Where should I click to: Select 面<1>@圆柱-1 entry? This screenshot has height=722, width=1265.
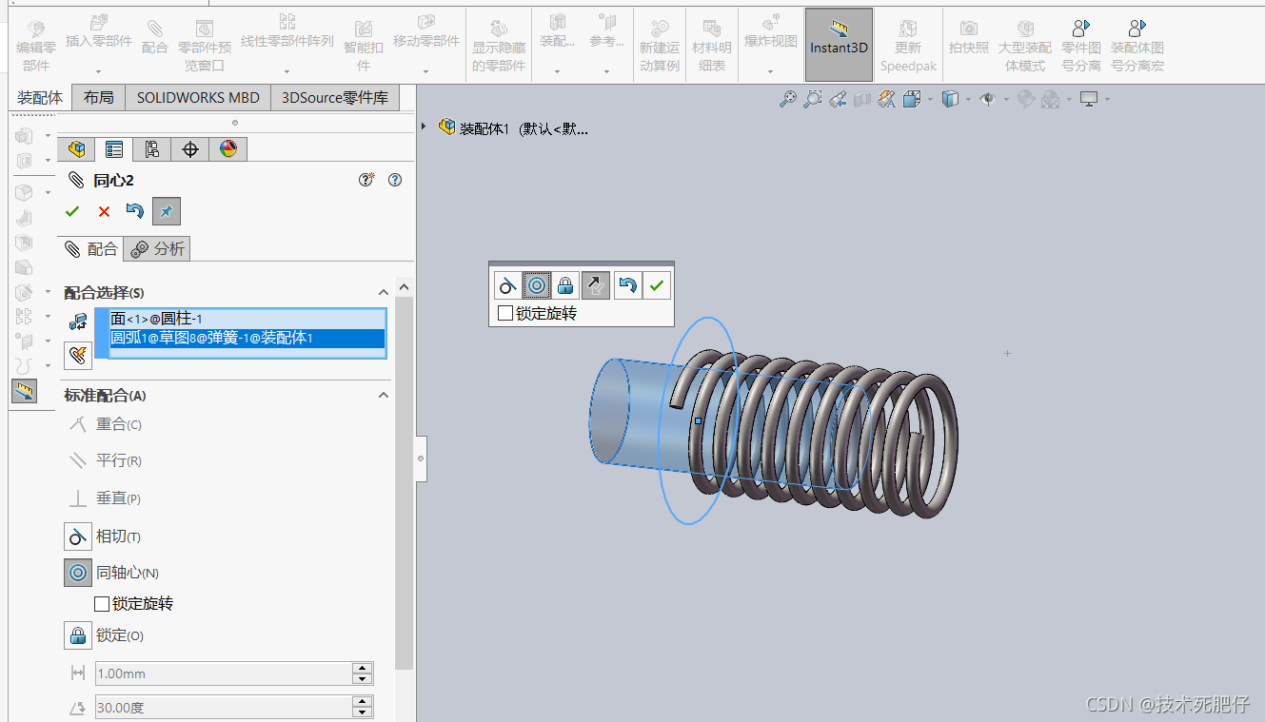(247, 319)
